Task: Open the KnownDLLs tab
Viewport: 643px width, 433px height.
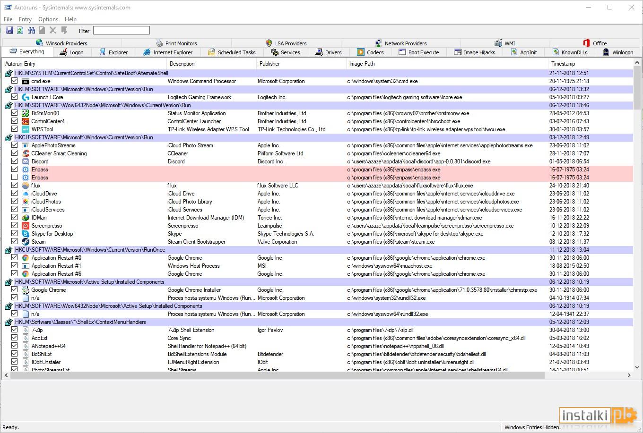Action: point(569,52)
